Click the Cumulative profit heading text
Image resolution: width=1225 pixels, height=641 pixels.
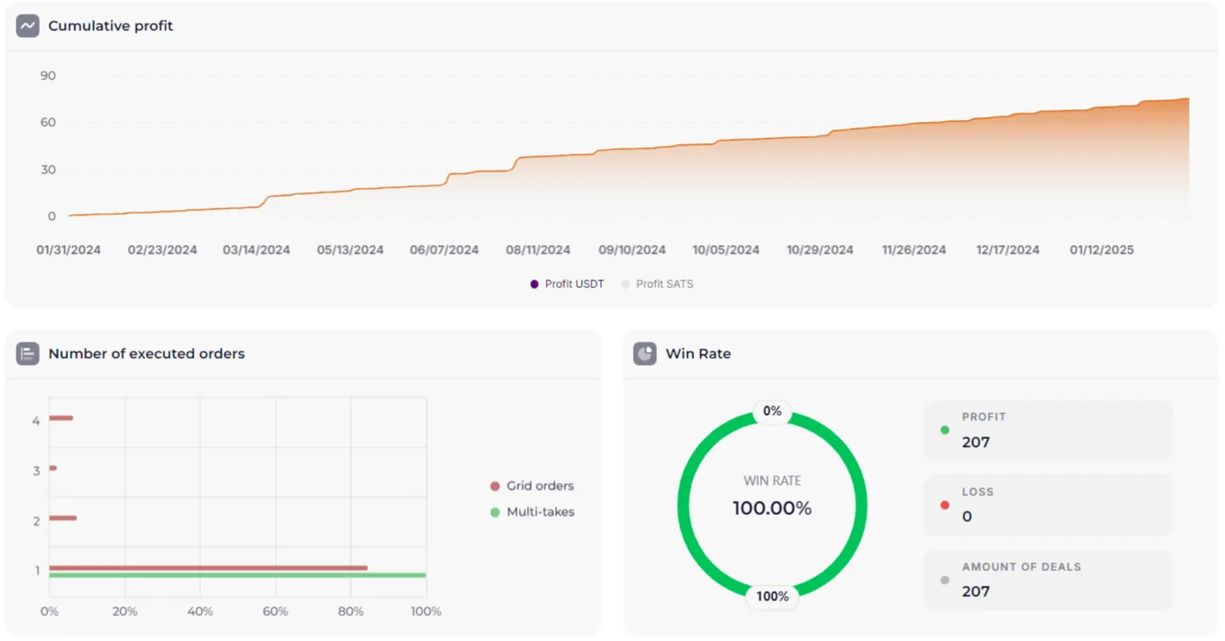(111, 26)
